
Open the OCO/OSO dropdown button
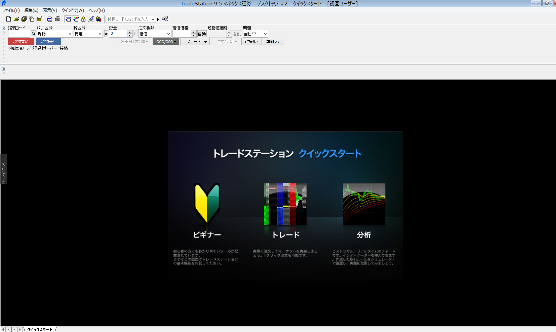tap(166, 42)
